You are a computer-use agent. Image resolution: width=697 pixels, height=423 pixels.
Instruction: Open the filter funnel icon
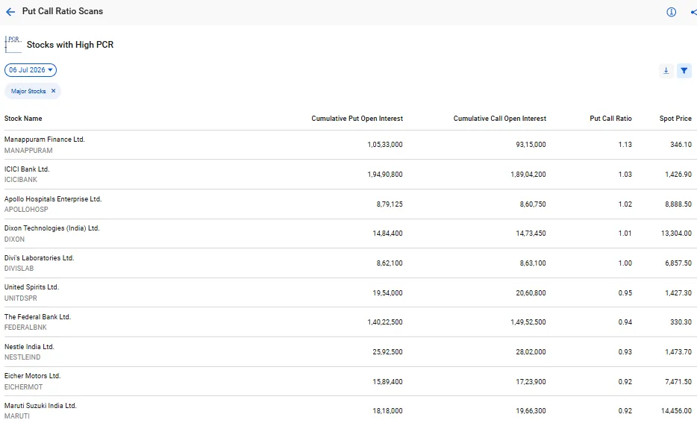[684, 71]
